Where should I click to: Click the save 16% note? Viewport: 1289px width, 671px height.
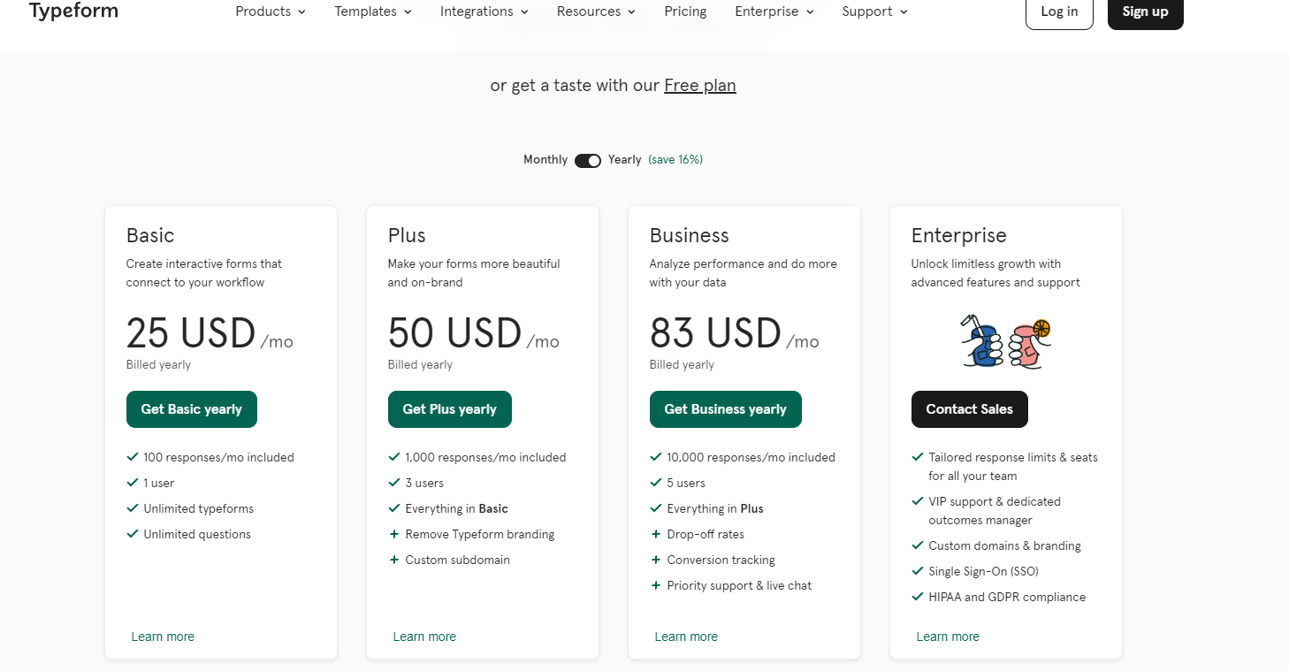pyautogui.click(x=675, y=160)
